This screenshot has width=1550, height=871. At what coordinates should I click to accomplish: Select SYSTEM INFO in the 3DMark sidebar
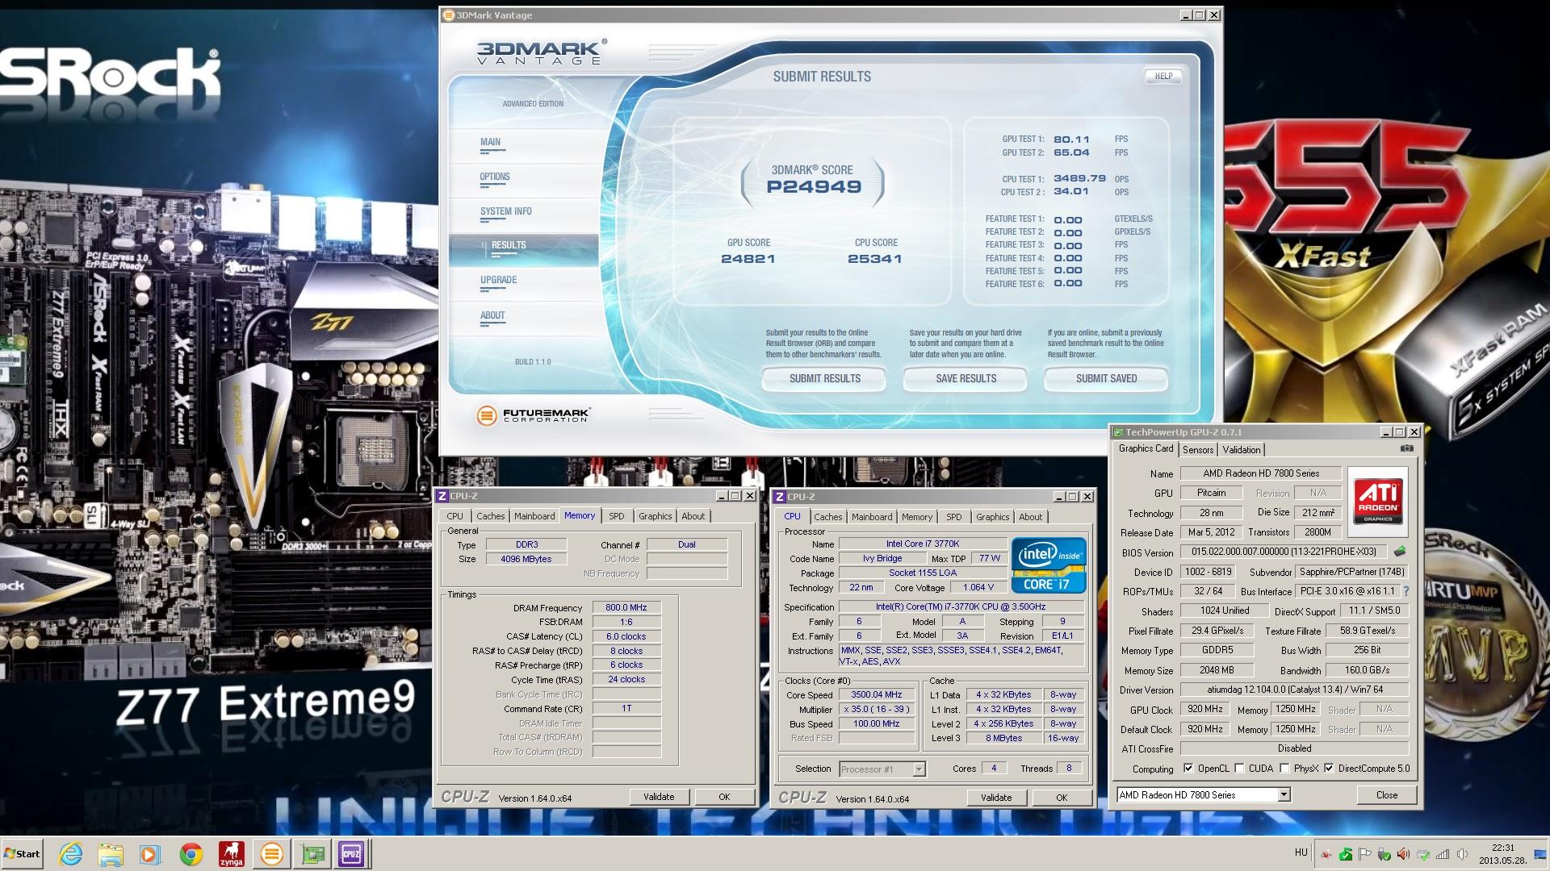[506, 211]
